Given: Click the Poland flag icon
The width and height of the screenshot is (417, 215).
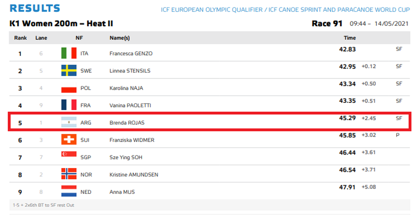Looking at the screenshot, I should coord(69,88).
